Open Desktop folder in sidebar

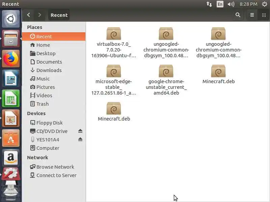[54, 54]
